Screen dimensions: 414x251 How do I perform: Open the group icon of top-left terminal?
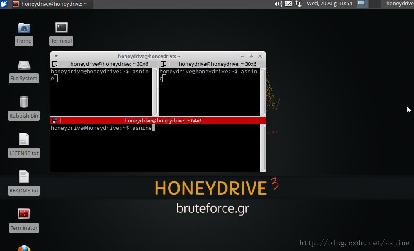55,64
